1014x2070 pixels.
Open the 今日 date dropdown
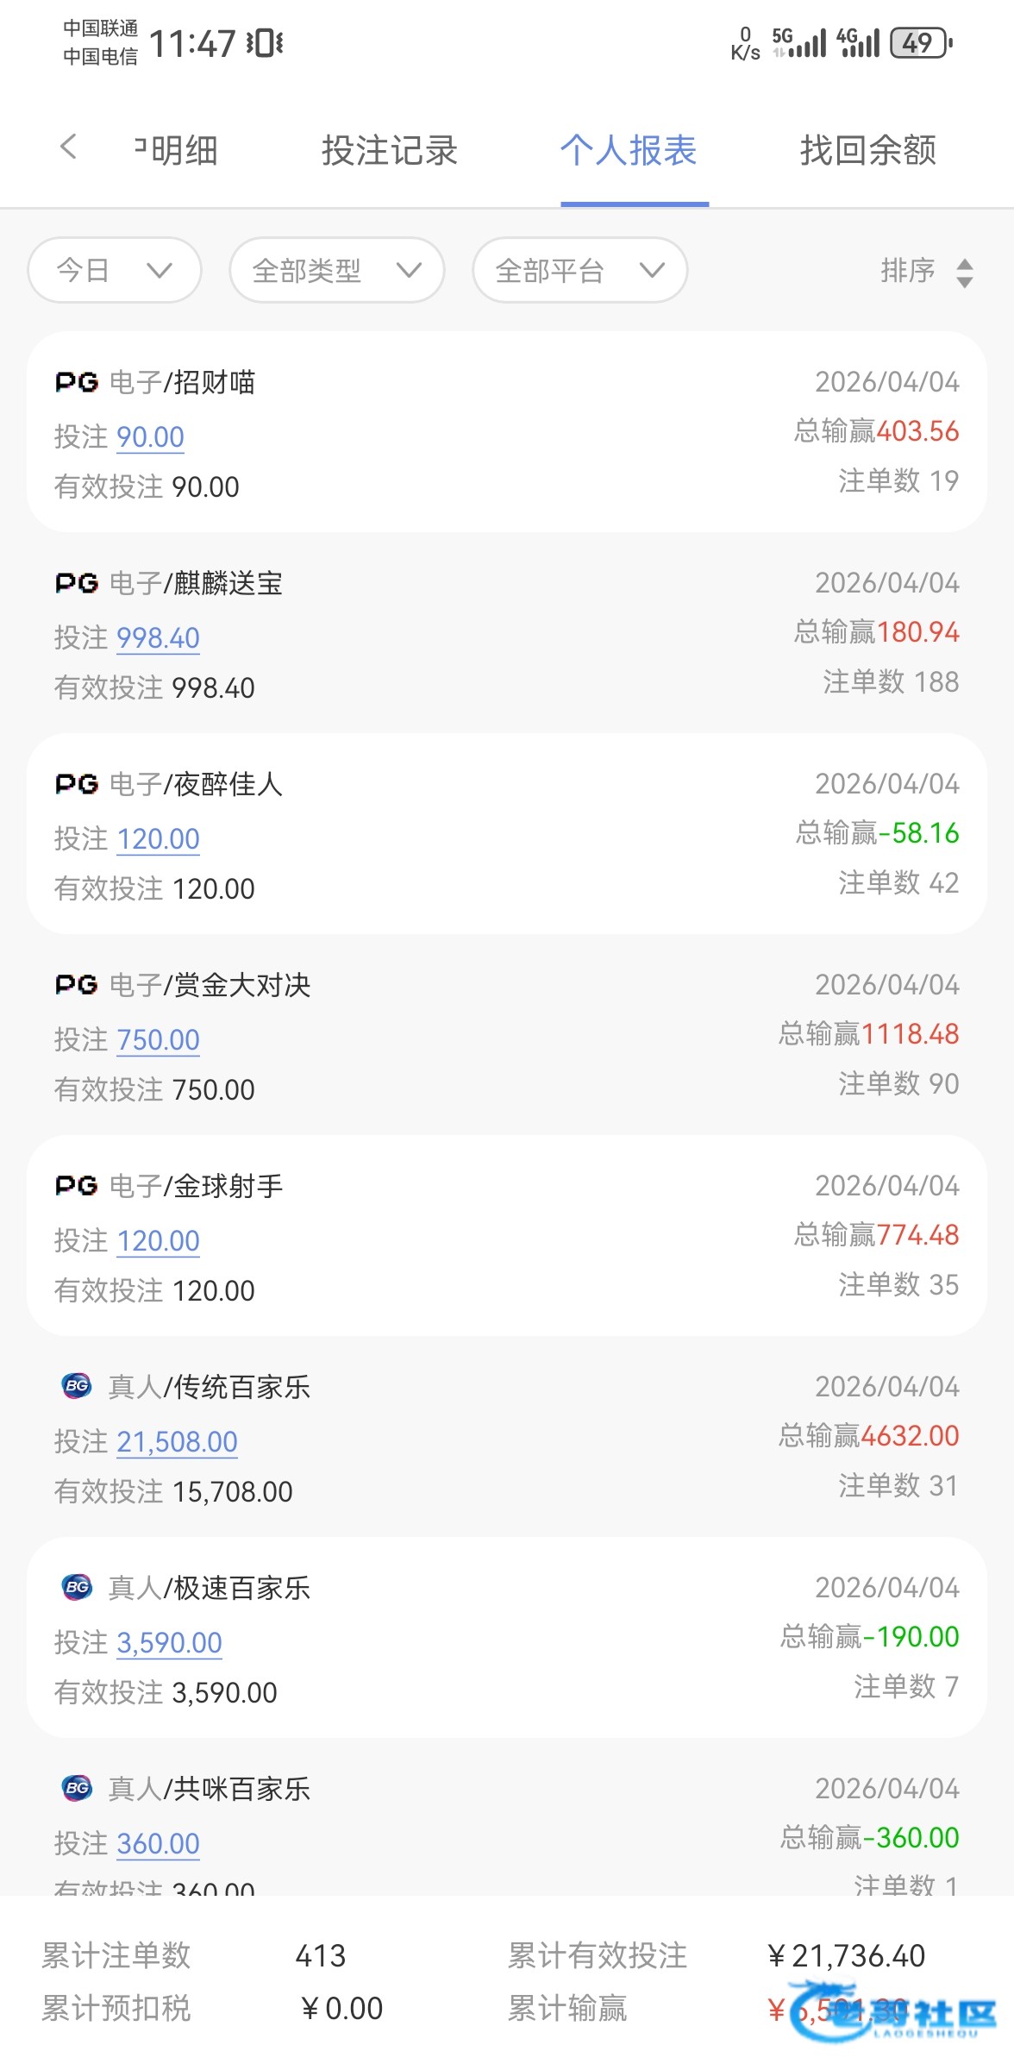coord(115,271)
